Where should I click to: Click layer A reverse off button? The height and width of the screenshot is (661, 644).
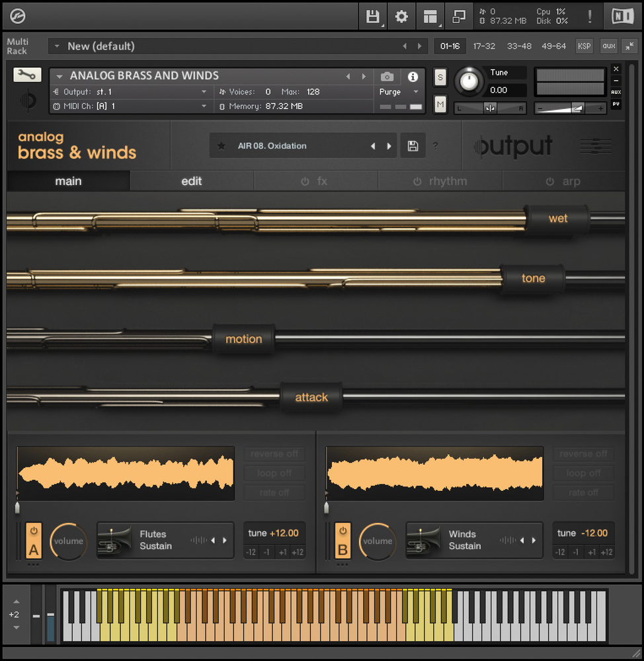click(x=274, y=454)
